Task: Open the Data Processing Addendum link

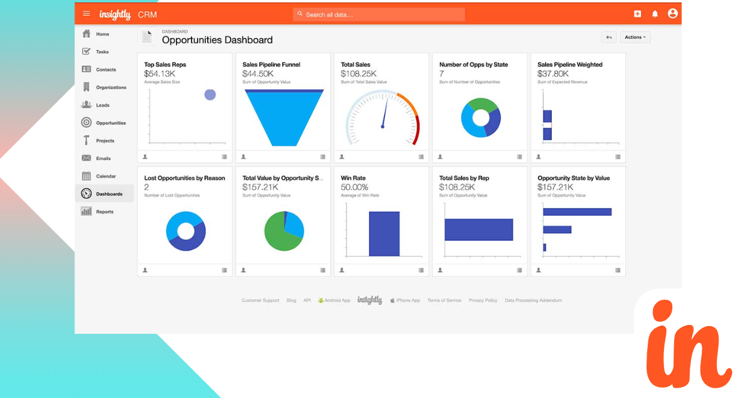Action: tap(533, 300)
